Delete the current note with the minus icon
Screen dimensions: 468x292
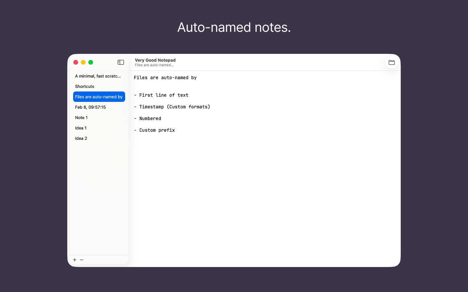81,260
